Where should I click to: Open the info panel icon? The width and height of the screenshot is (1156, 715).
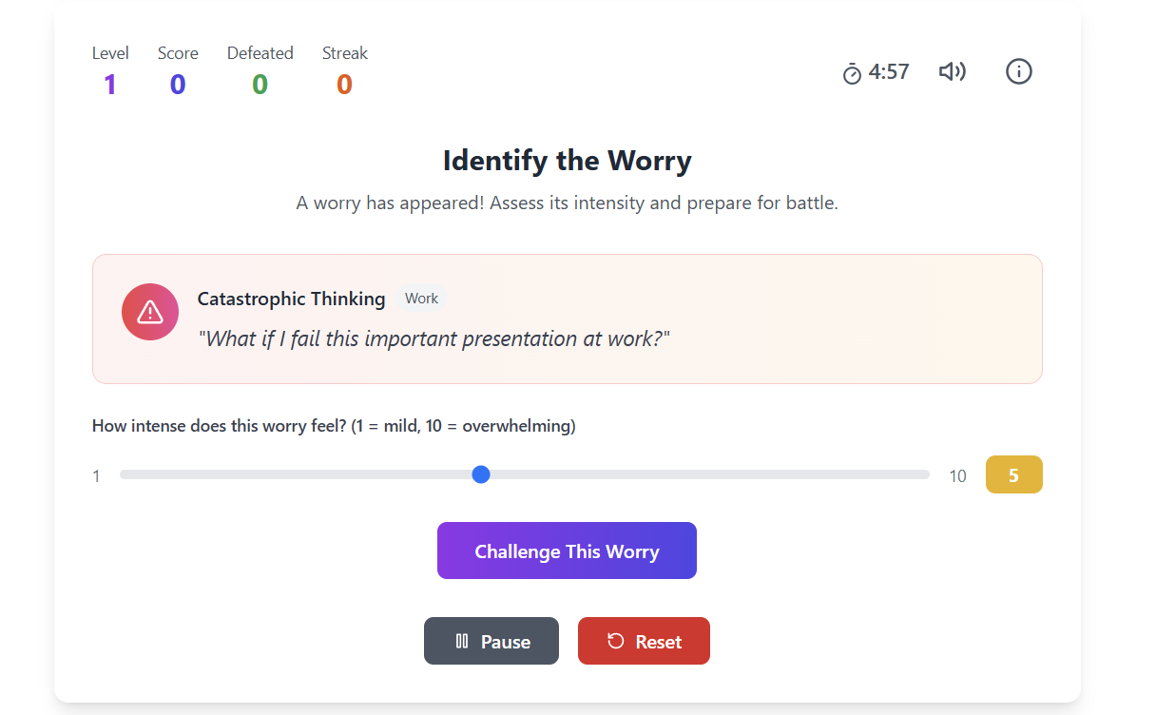click(x=1018, y=70)
